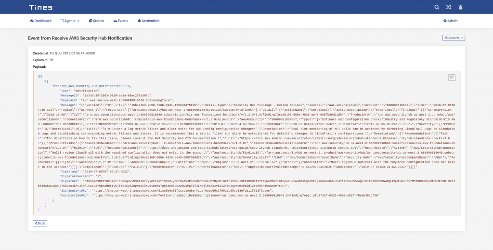493x250 pixels.
Task: Click the SigningCertURL value link
Action: point(182,191)
